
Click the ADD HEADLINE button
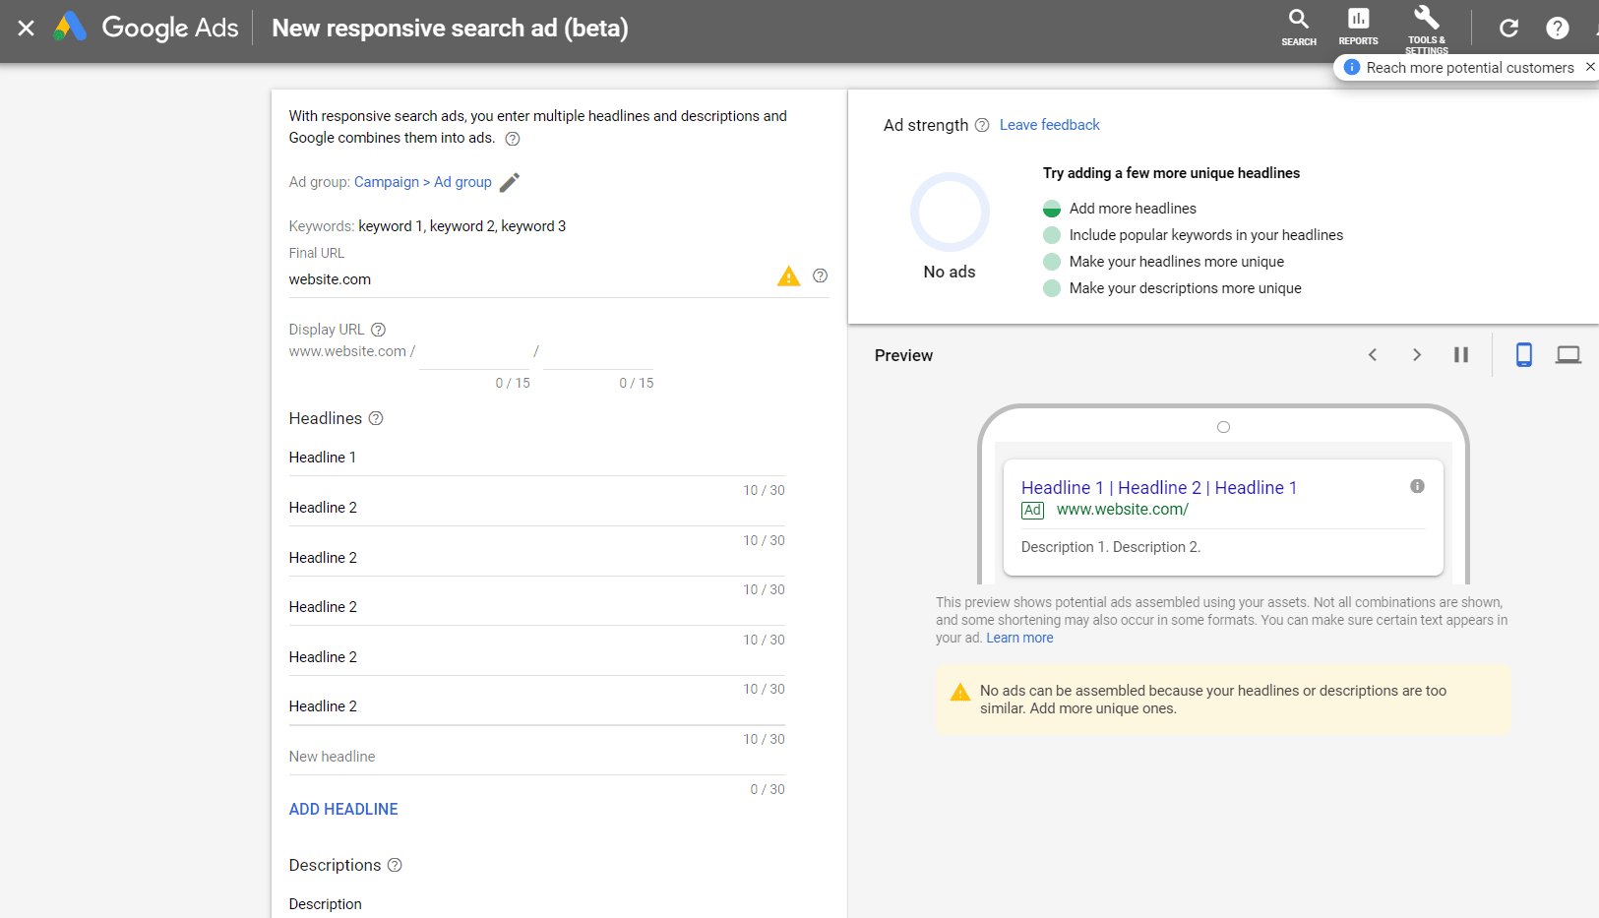coord(343,809)
